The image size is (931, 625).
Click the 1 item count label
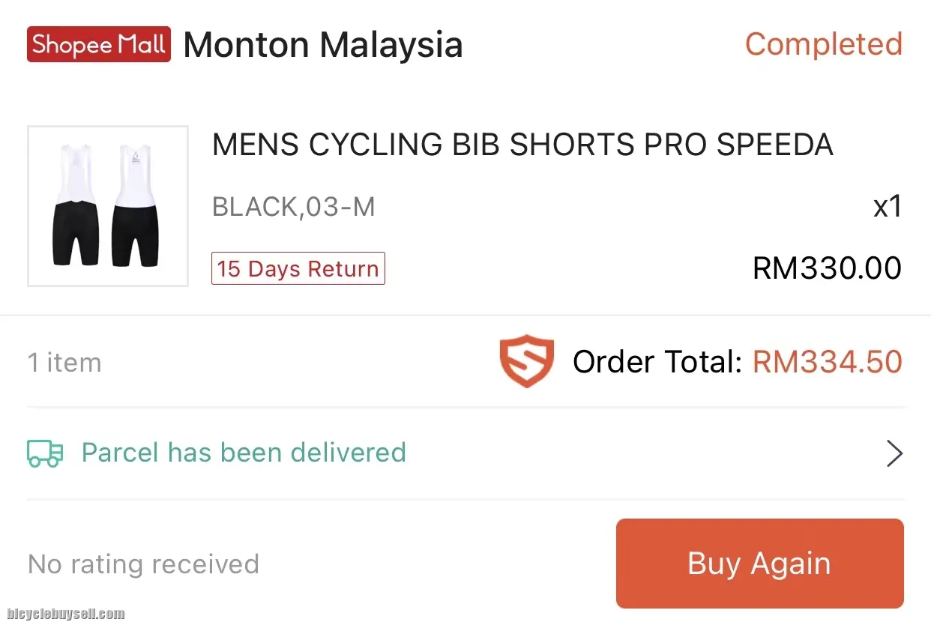pos(64,363)
